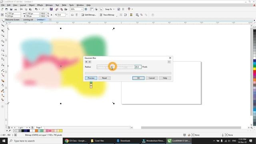Image resolution: width=256 pixels, height=144 pixels.
Task: Open the application launcher dropdown arrow
Action: [132, 9]
